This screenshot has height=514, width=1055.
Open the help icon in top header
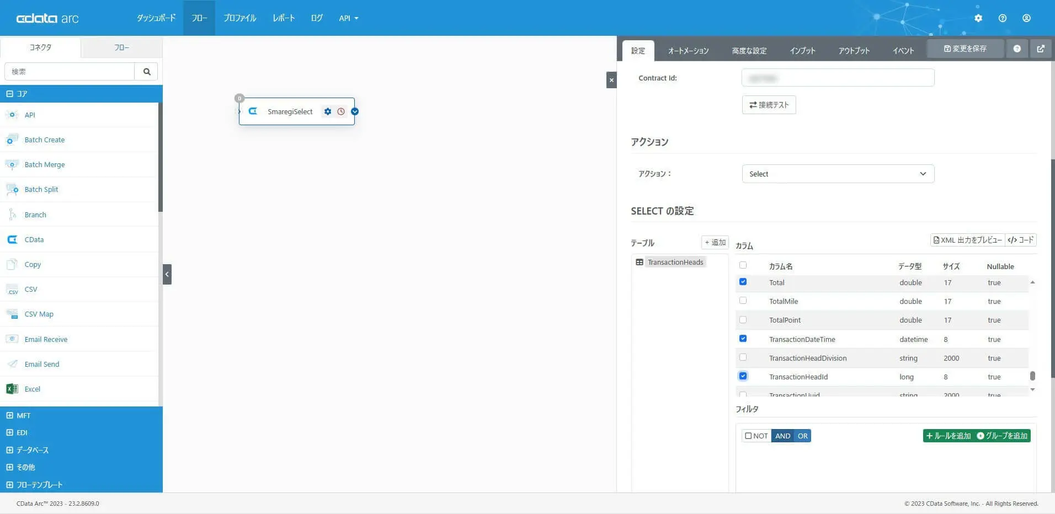click(x=1003, y=18)
